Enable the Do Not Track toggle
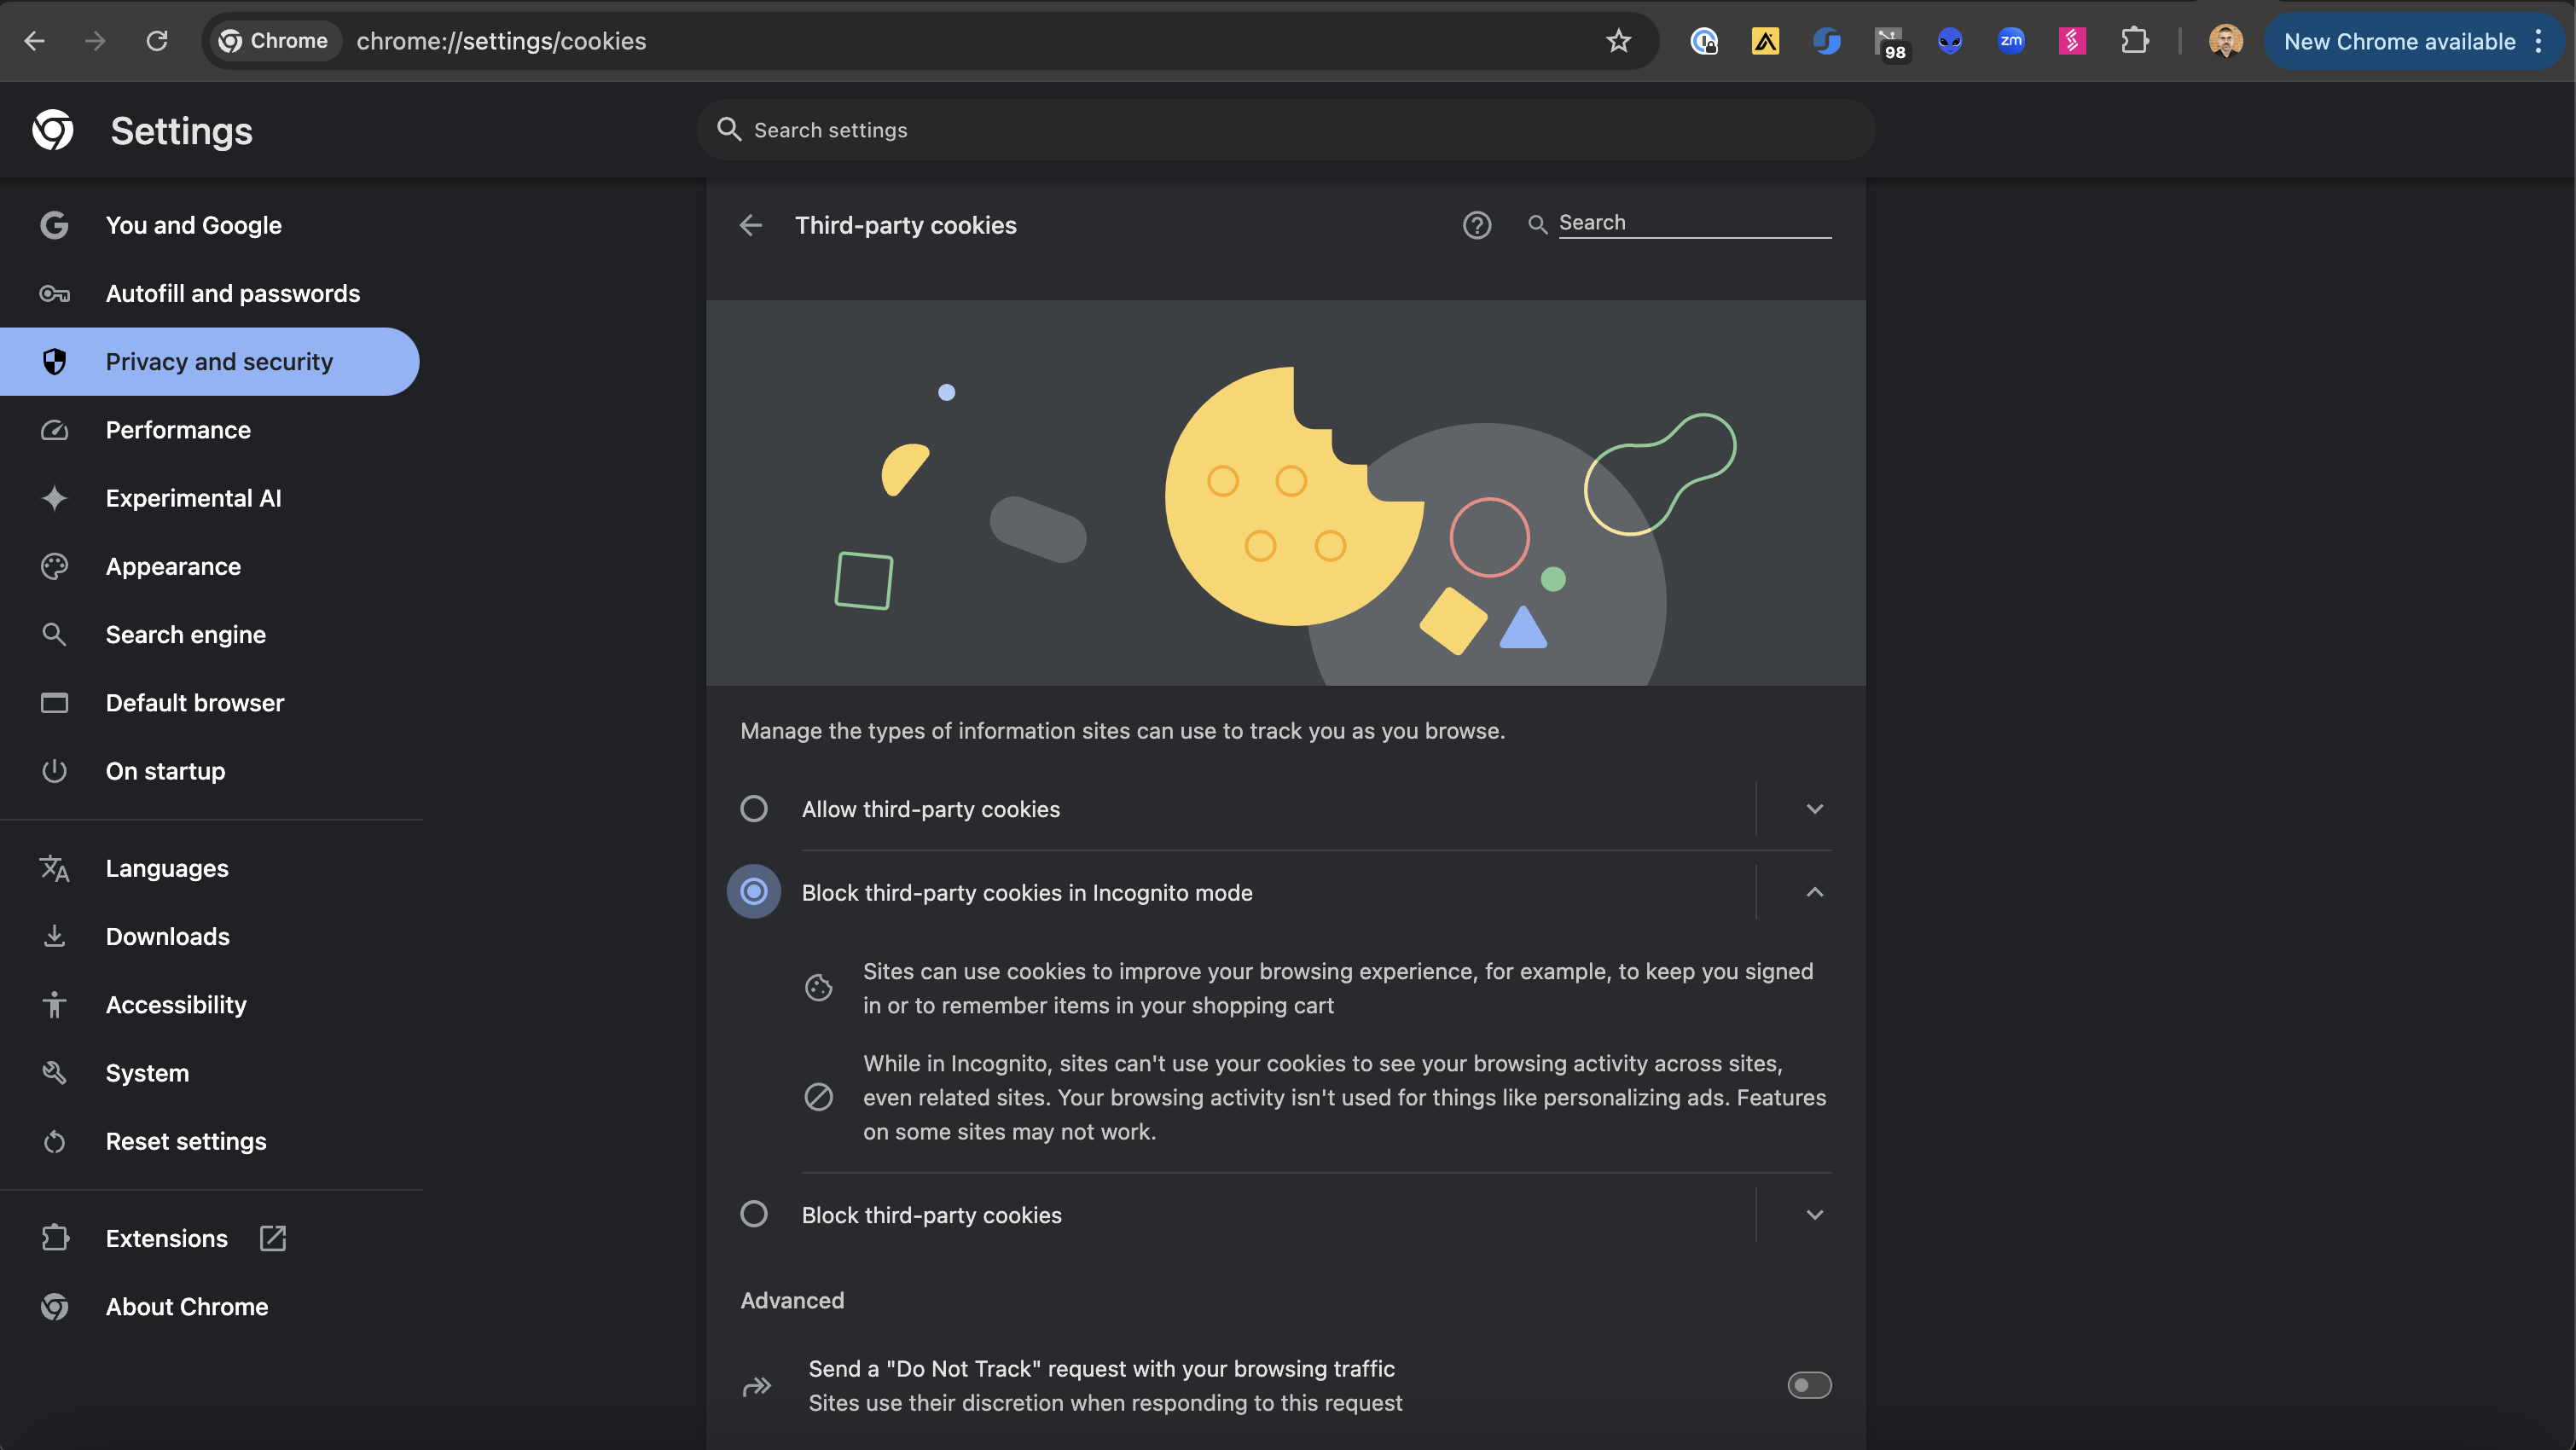This screenshot has width=2576, height=1450. pyautogui.click(x=1808, y=1385)
